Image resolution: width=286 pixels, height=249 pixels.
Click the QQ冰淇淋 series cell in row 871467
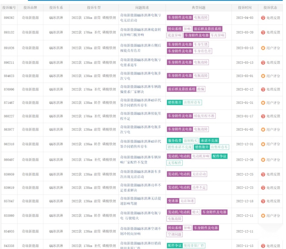(56, 103)
